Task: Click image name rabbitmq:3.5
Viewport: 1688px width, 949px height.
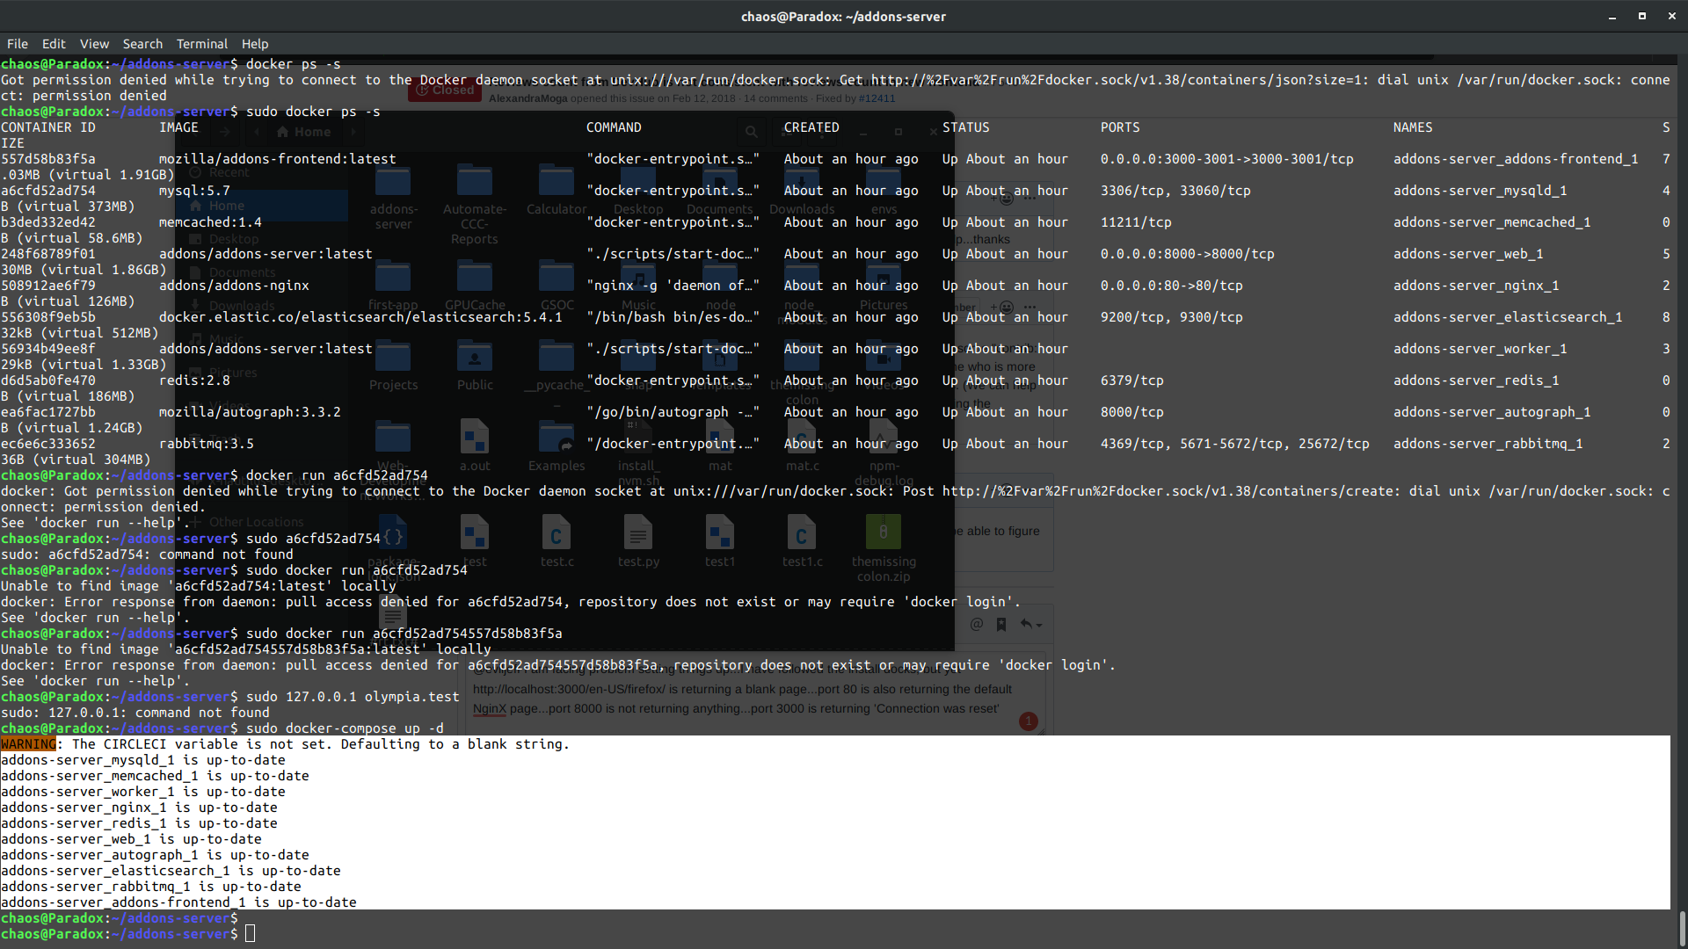Action: 207,444
